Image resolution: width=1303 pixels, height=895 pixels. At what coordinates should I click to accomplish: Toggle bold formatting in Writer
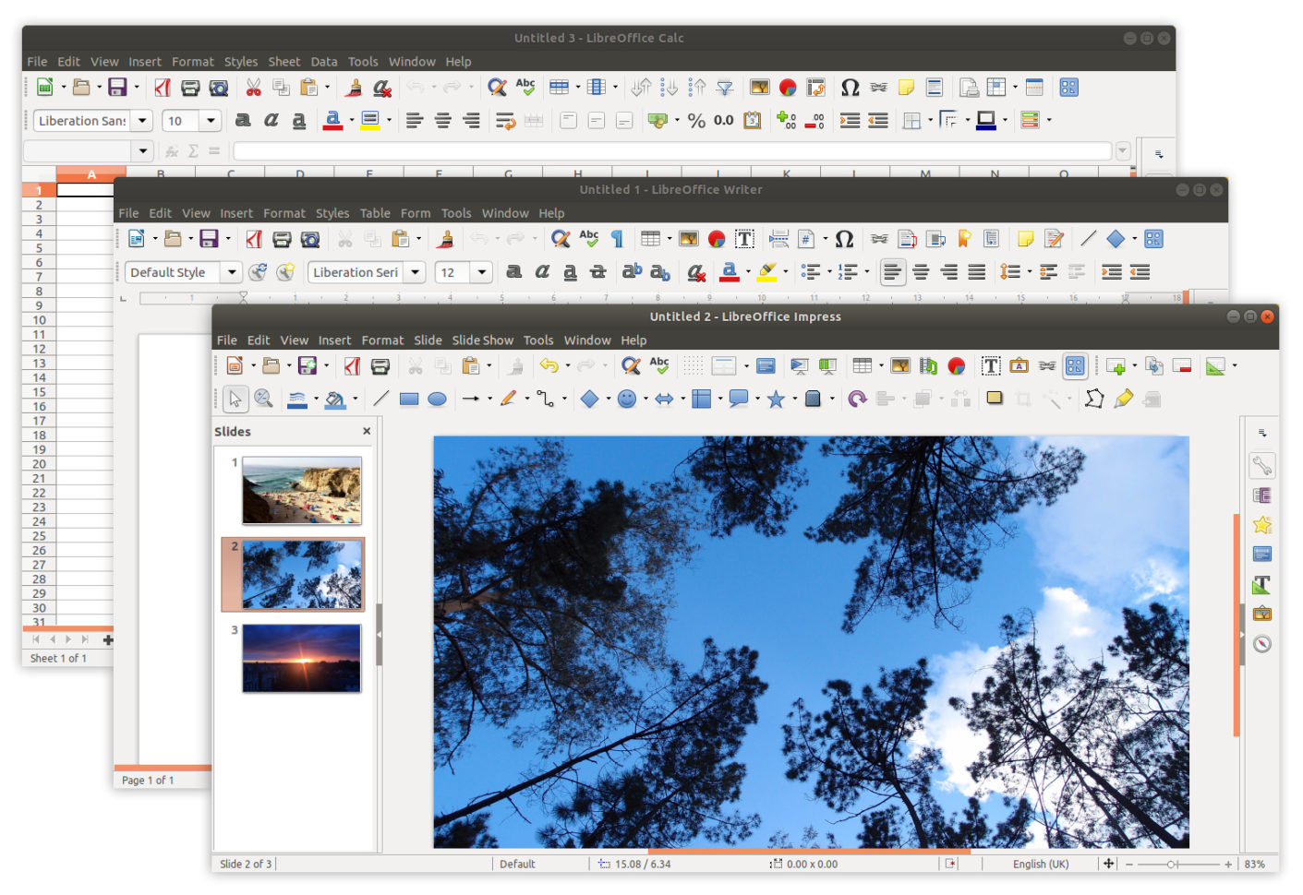coord(514,272)
